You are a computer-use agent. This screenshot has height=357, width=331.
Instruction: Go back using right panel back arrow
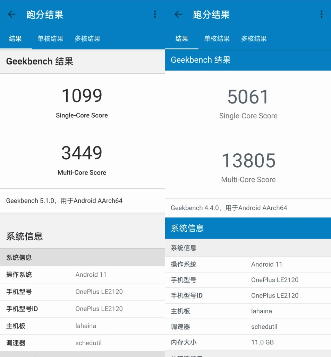pos(178,14)
